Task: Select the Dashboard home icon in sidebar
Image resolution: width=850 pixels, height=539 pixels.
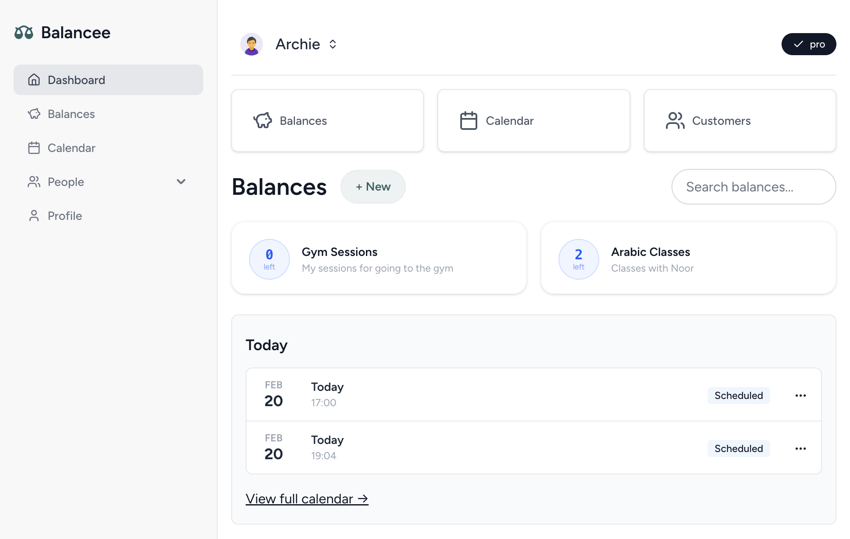Action: 34,80
